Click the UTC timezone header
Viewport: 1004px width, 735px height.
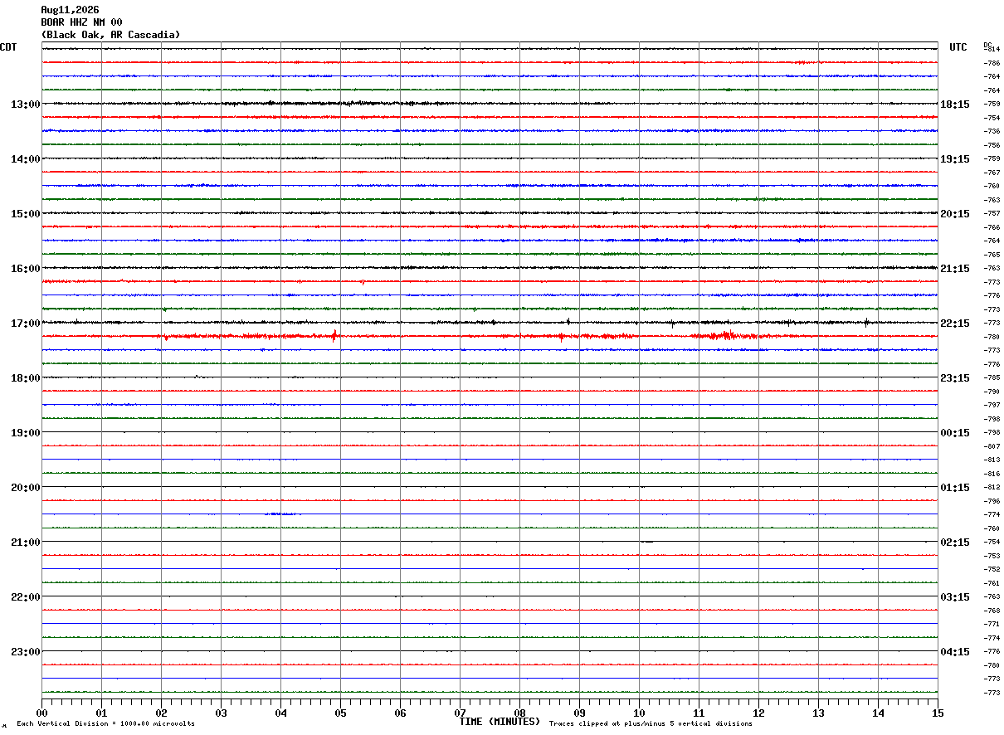click(x=958, y=47)
